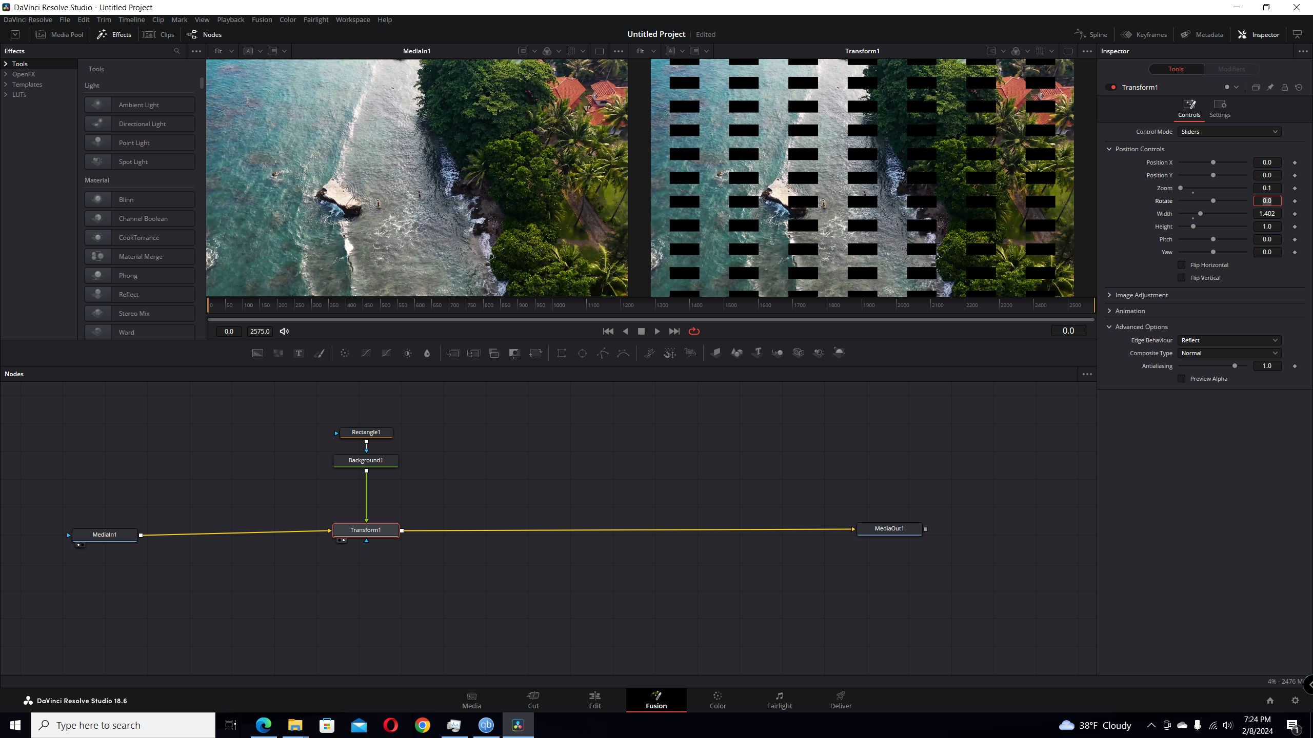
Task: Add a Background node from the toolbar
Action: coord(257,353)
